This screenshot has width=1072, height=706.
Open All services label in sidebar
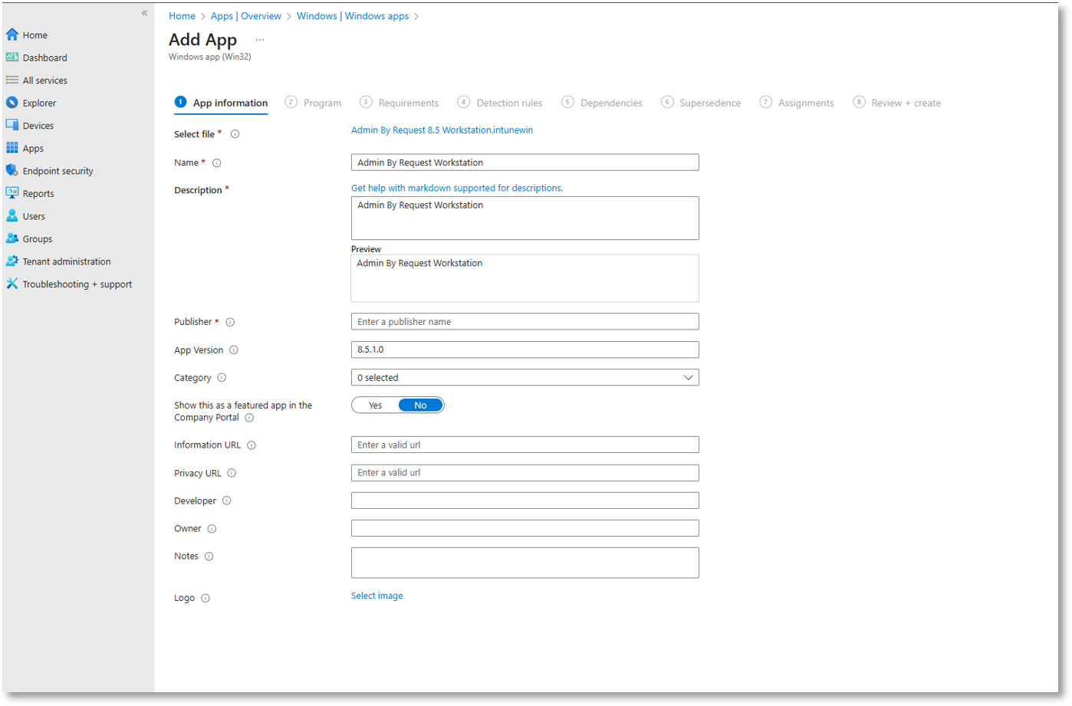44,80
